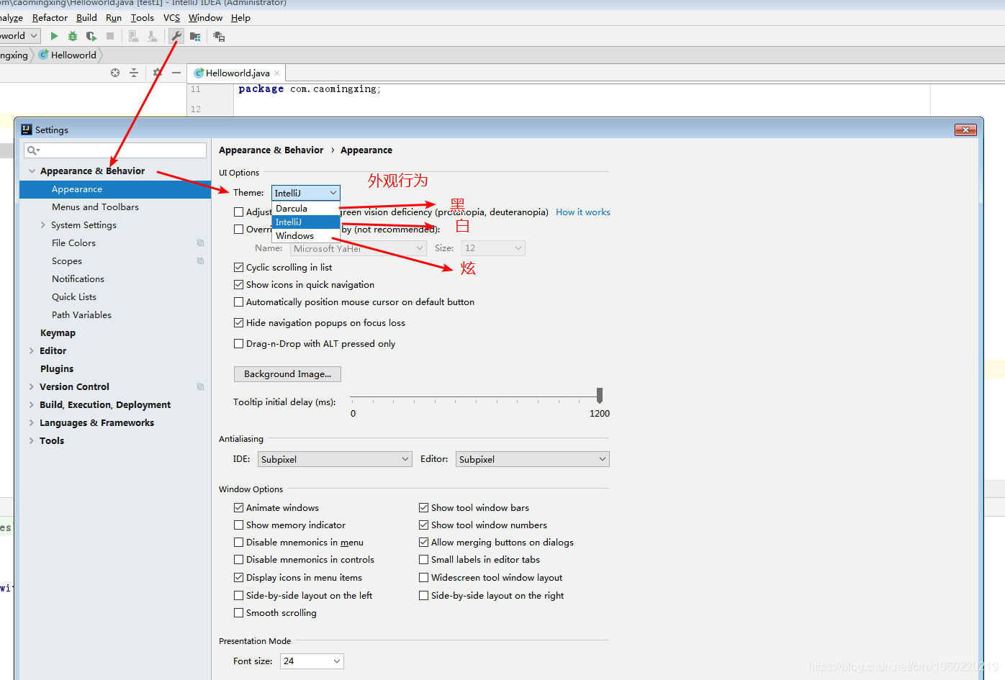Viewport: 1005px width, 680px height.
Task: Hide the project panel with the minus icon
Action: click(176, 73)
